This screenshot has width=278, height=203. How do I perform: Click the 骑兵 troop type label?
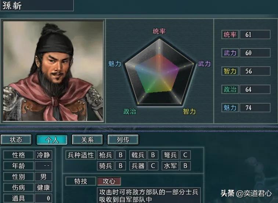pos(106,166)
